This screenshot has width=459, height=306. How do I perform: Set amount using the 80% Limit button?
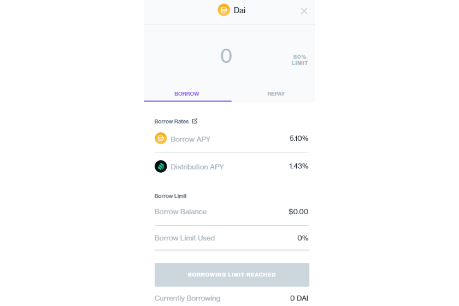click(300, 60)
